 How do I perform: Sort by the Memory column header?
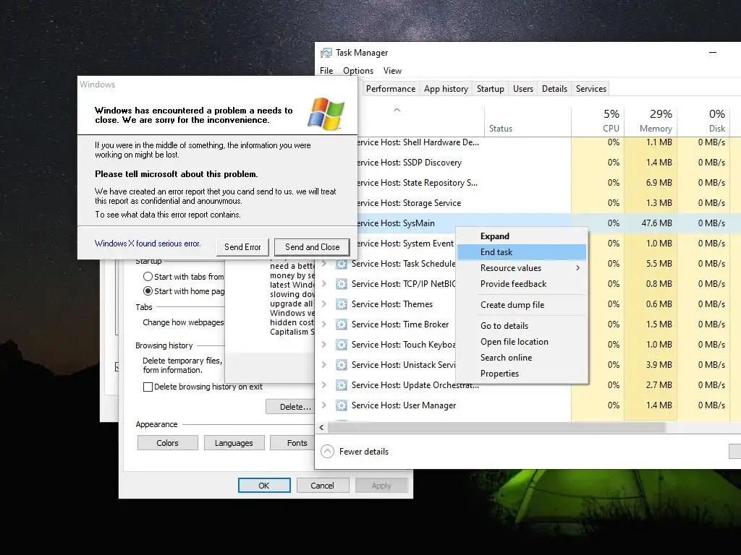(651, 121)
